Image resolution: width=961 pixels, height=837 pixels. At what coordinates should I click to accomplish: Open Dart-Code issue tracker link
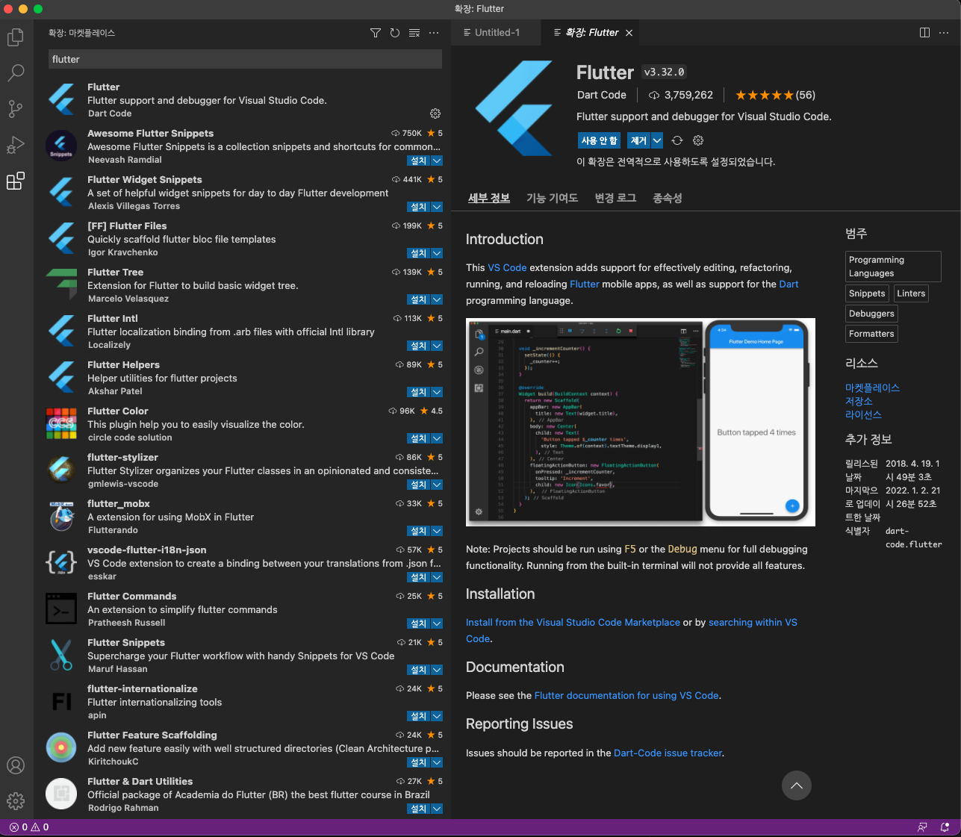[668, 753]
